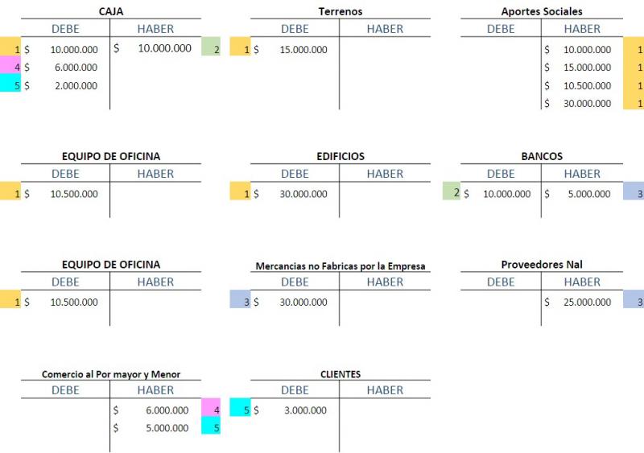Click the green cell 2 left of BANCOS
Screen dimensions: 644x453
(451, 193)
